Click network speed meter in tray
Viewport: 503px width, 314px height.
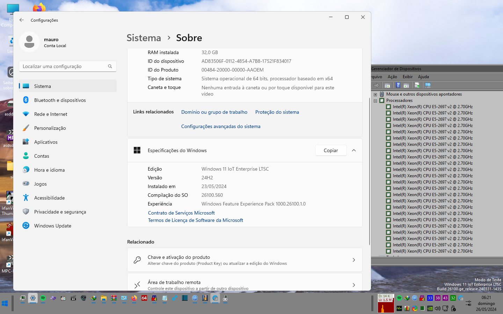tap(386, 303)
